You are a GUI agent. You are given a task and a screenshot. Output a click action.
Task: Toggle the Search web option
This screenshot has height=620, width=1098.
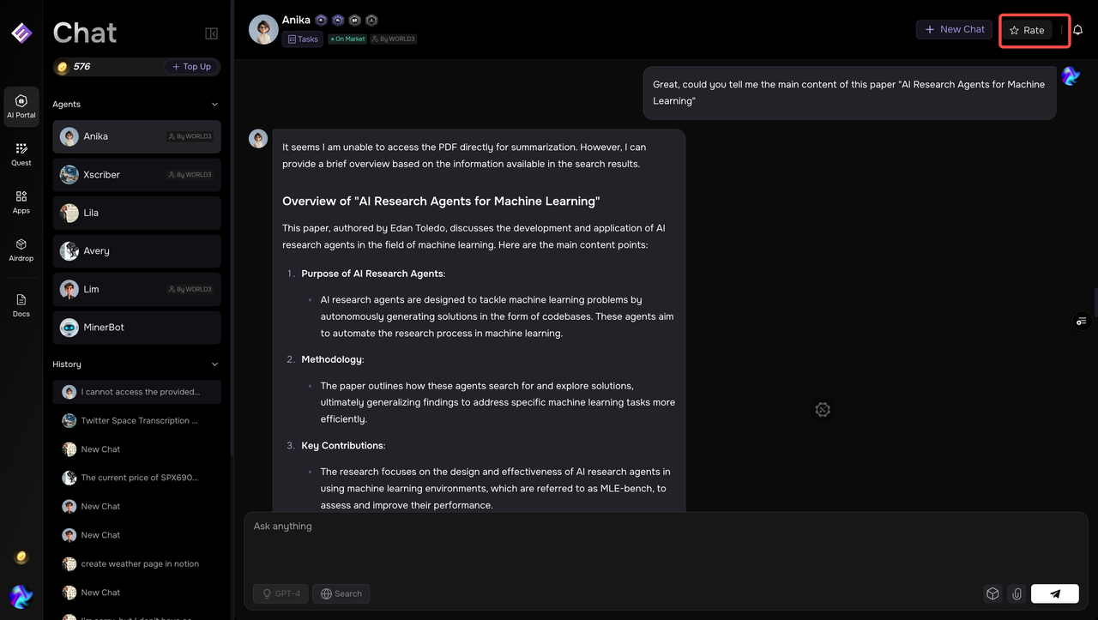(341, 593)
